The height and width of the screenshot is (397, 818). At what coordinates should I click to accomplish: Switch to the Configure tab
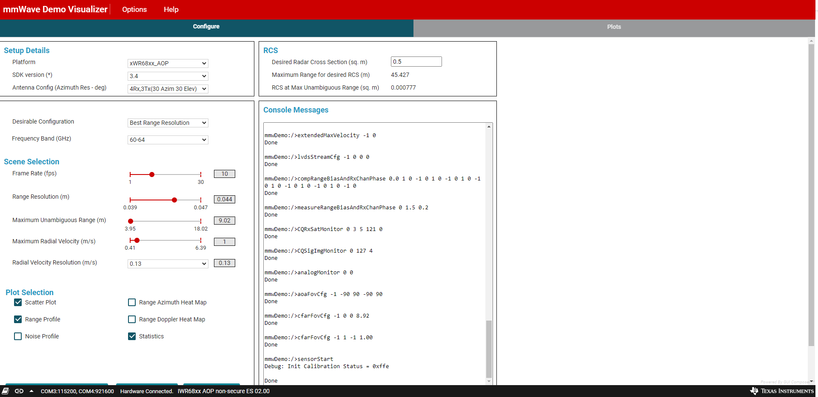(206, 26)
